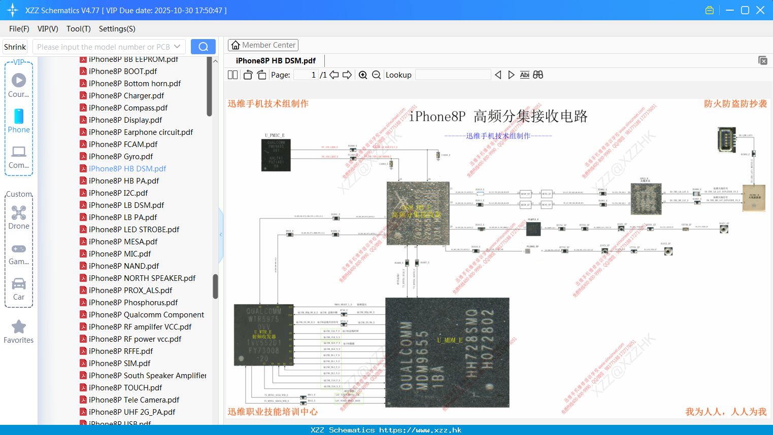Open the File(F) menu
Image resolution: width=773 pixels, height=435 pixels.
pyautogui.click(x=19, y=29)
